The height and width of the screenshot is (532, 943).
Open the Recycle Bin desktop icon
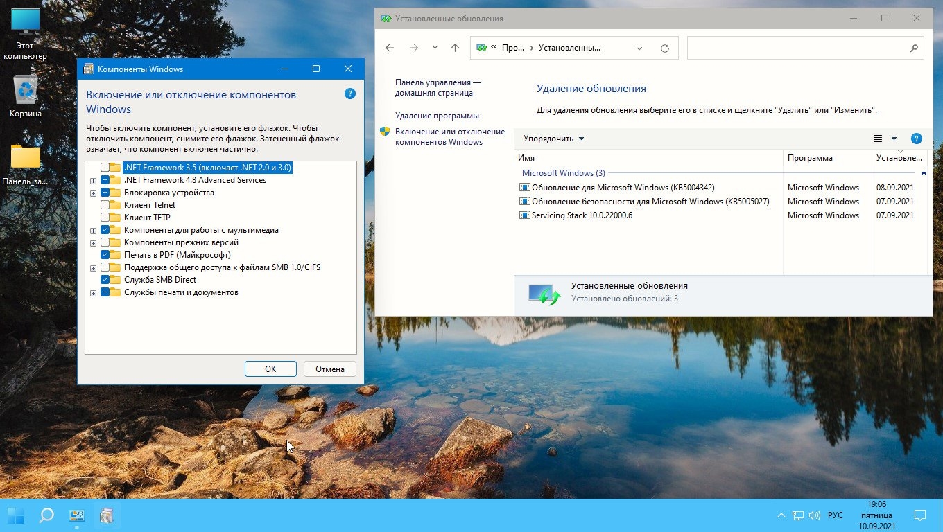point(26,91)
